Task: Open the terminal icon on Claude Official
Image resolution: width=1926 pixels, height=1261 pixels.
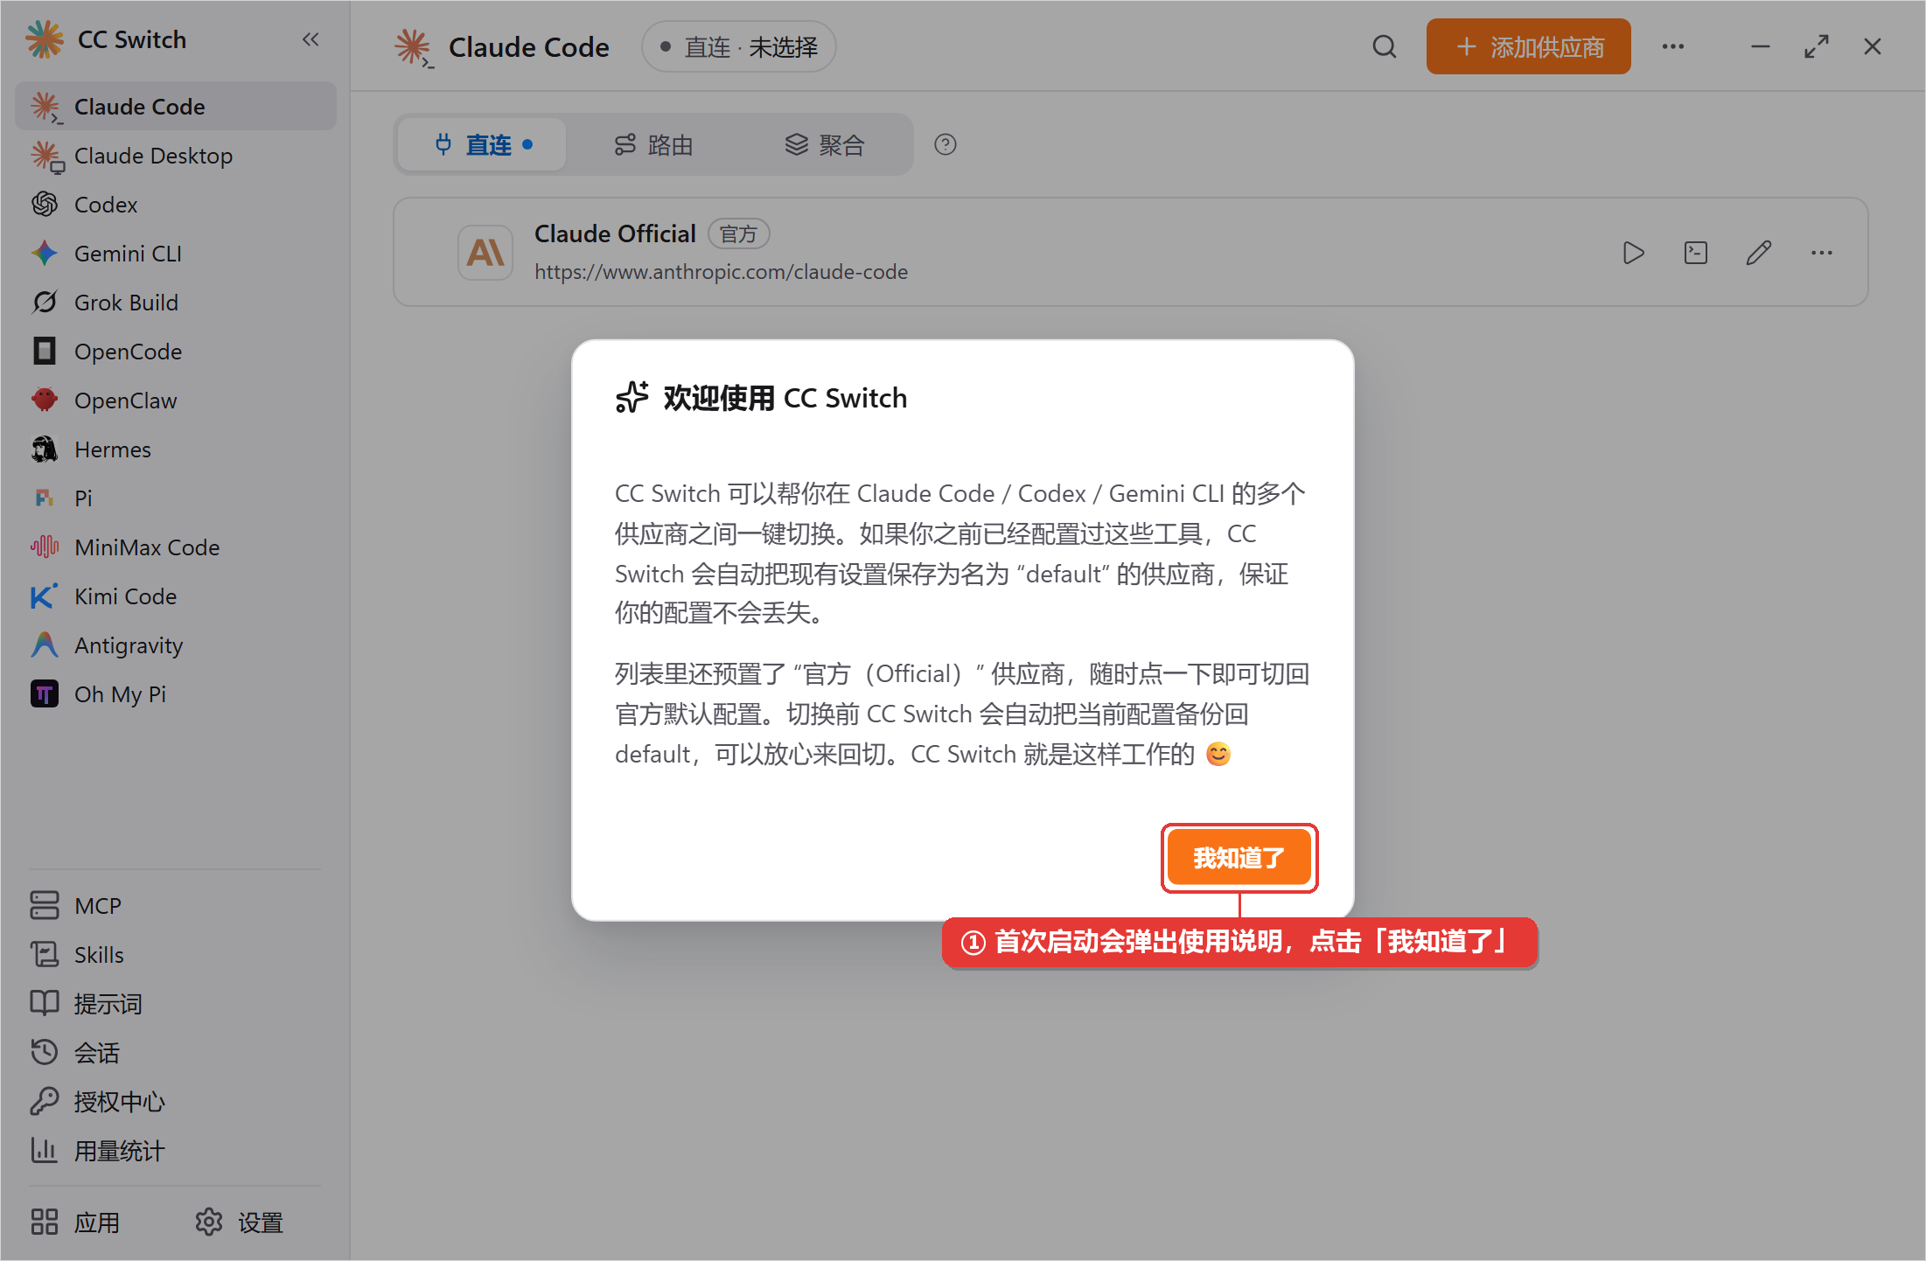Action: [x=1696, y=253]
